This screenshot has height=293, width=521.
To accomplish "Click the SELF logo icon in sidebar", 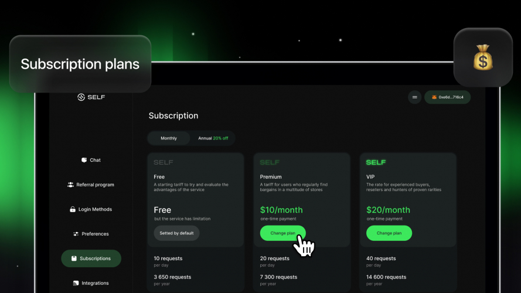I will [81, 97].
